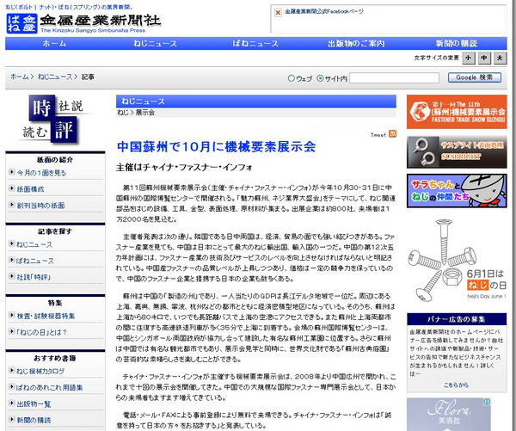Click the broken Facebook page image icon

click(x=277, y=13)
